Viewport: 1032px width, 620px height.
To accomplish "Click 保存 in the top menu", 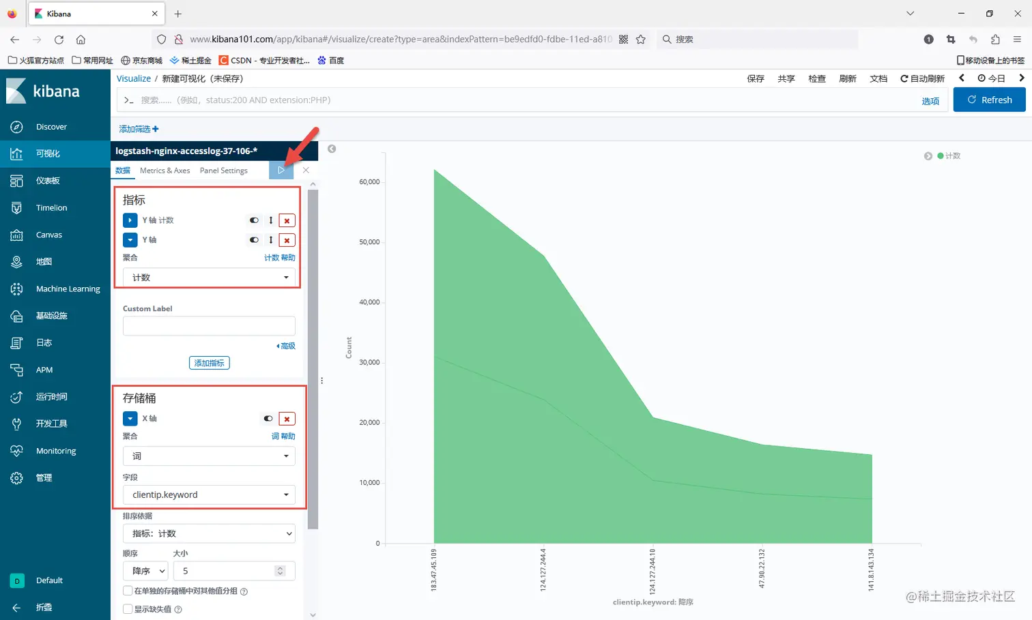I will [756, 79].
